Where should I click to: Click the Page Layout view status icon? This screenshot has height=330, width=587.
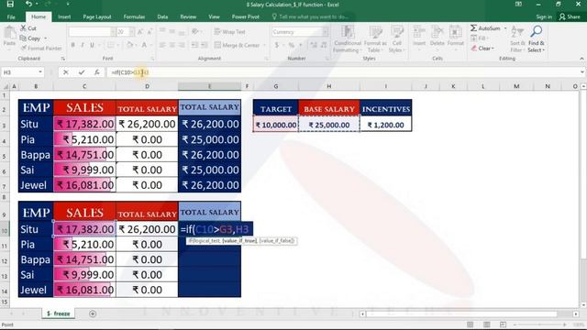[x=487, y=324]
